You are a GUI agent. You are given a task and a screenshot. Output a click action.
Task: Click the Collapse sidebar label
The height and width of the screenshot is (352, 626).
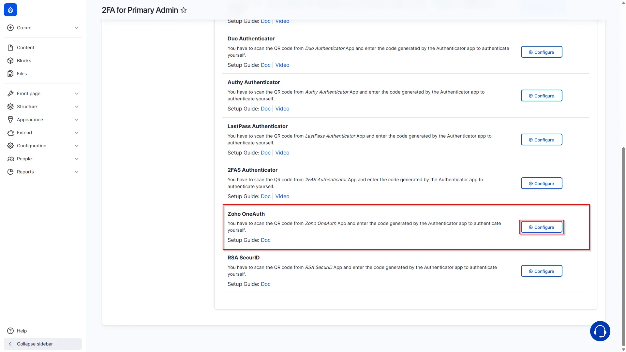click(x=35, y=344)
